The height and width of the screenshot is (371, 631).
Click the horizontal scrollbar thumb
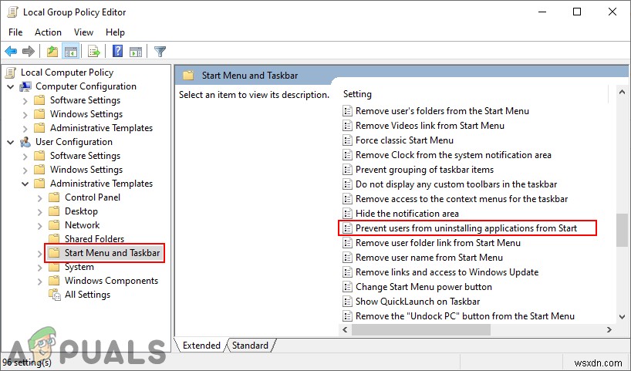pyautogui.click(x=421, y=329)
